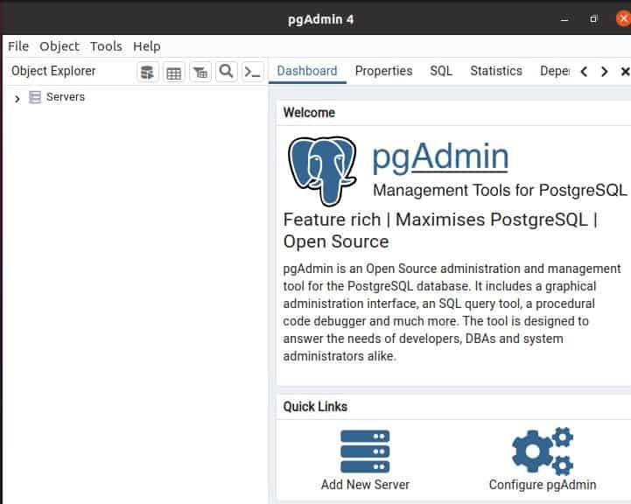Open the Help menu
631x504 pixels.
click(147, 46)
